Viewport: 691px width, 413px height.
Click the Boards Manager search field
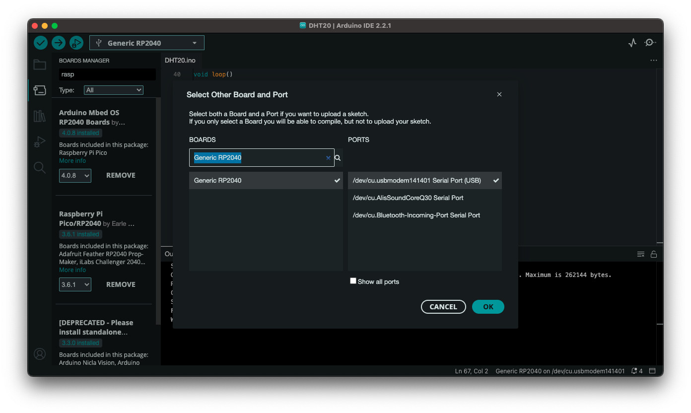click(x=107, y=74)
